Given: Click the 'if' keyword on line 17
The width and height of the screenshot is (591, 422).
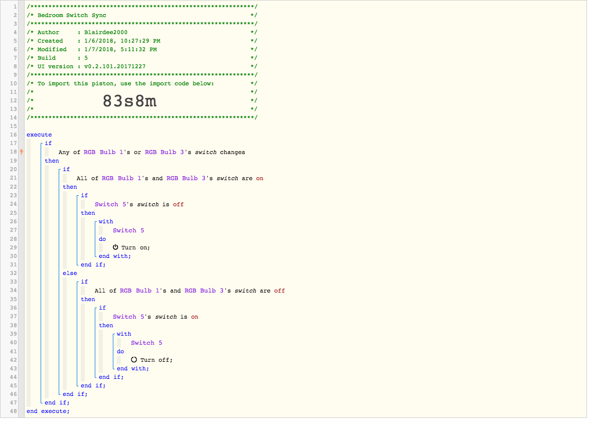Looking at the screenshot, I should pos(48,144).
